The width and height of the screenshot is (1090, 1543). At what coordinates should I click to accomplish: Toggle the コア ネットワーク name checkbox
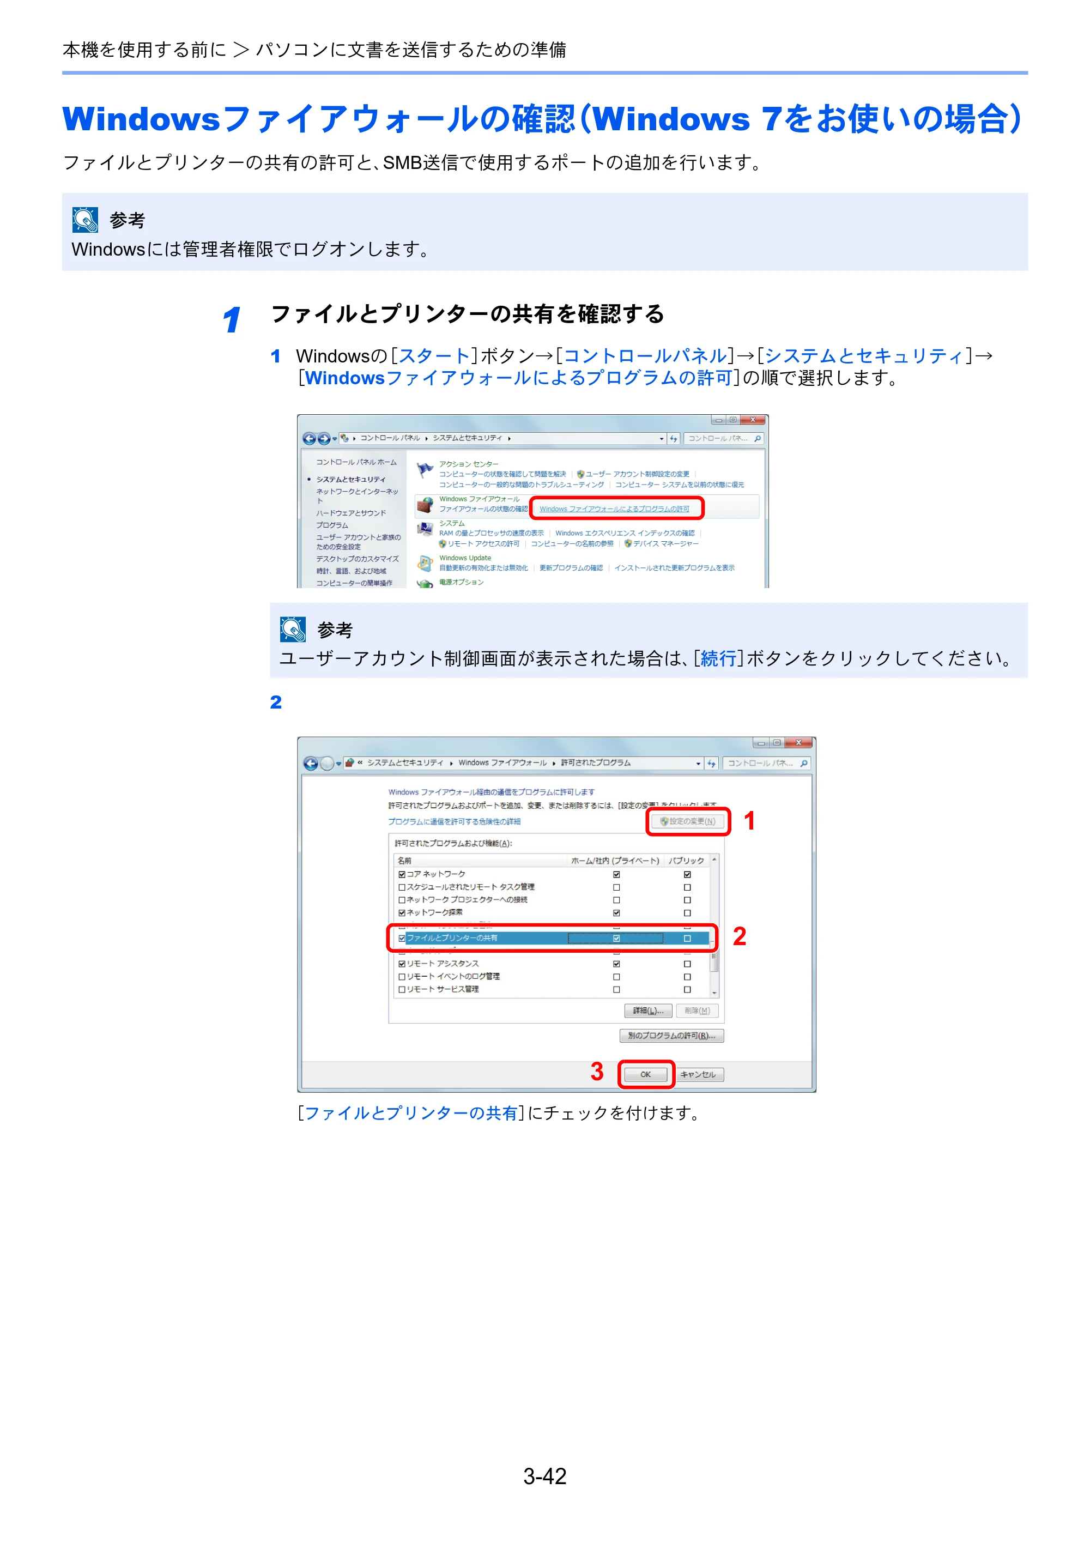point(402,874)
